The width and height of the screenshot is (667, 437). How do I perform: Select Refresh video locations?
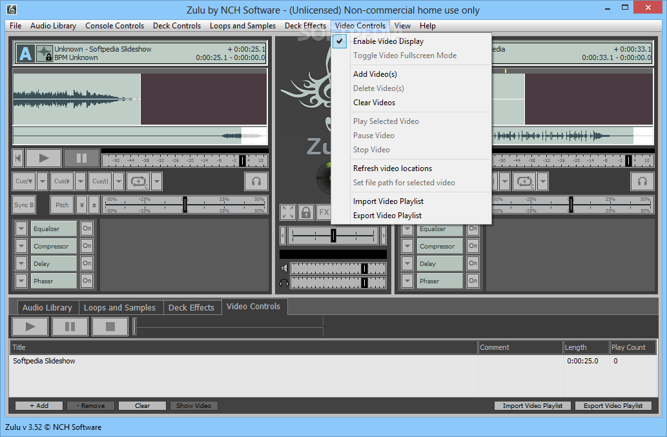pos(411,168)
